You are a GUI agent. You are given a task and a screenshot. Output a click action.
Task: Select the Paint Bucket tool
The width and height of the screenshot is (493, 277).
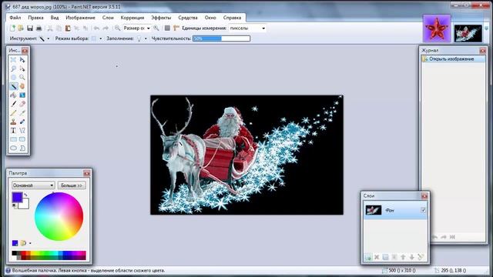pos(13,95)
